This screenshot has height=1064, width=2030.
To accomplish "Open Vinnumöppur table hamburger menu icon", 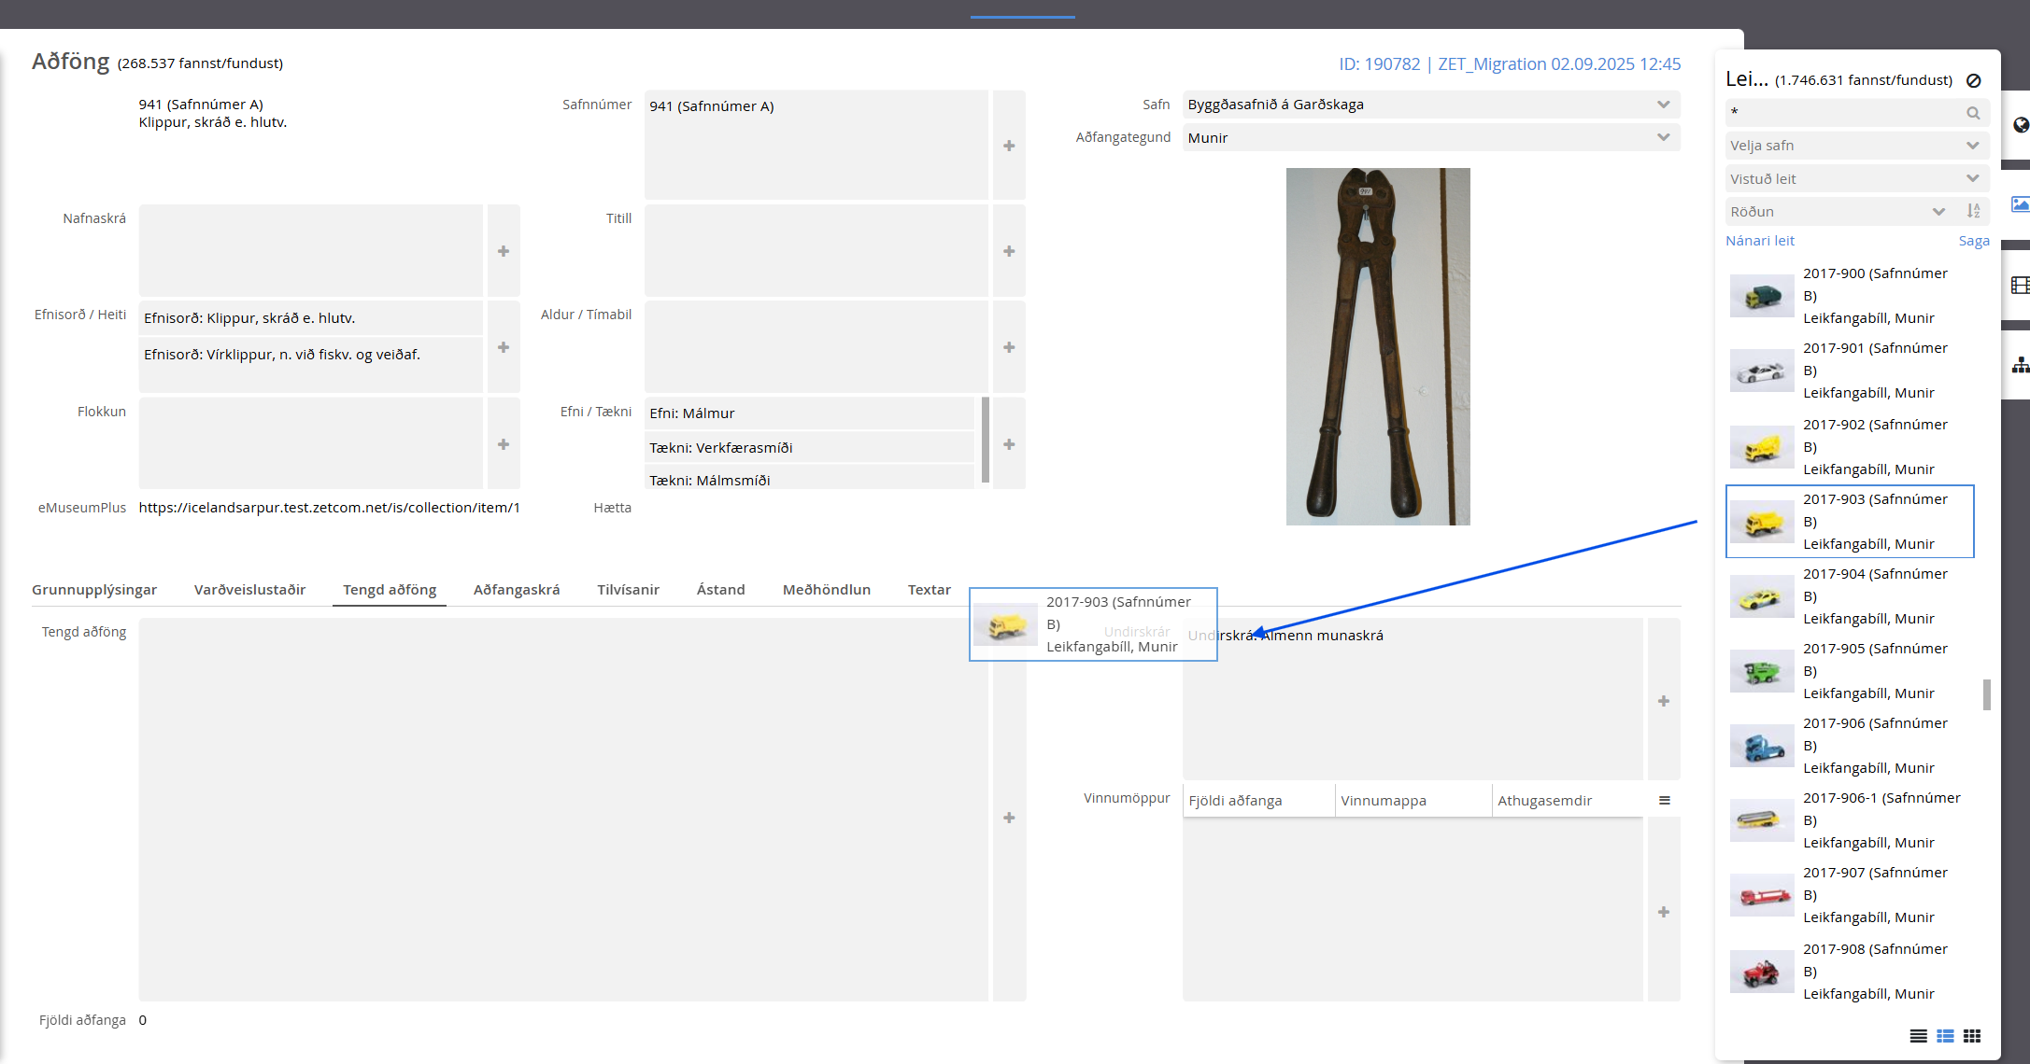I will [1664, 801].
